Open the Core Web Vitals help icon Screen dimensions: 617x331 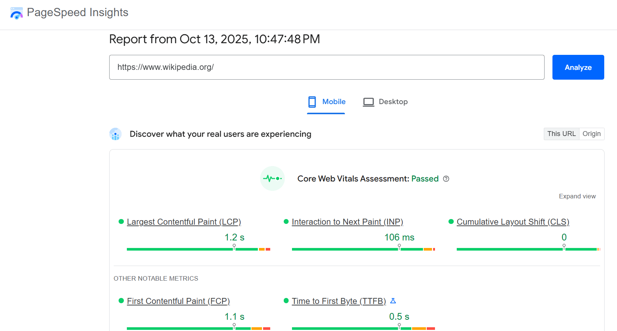pyautogui.click(x=446, y=179)
